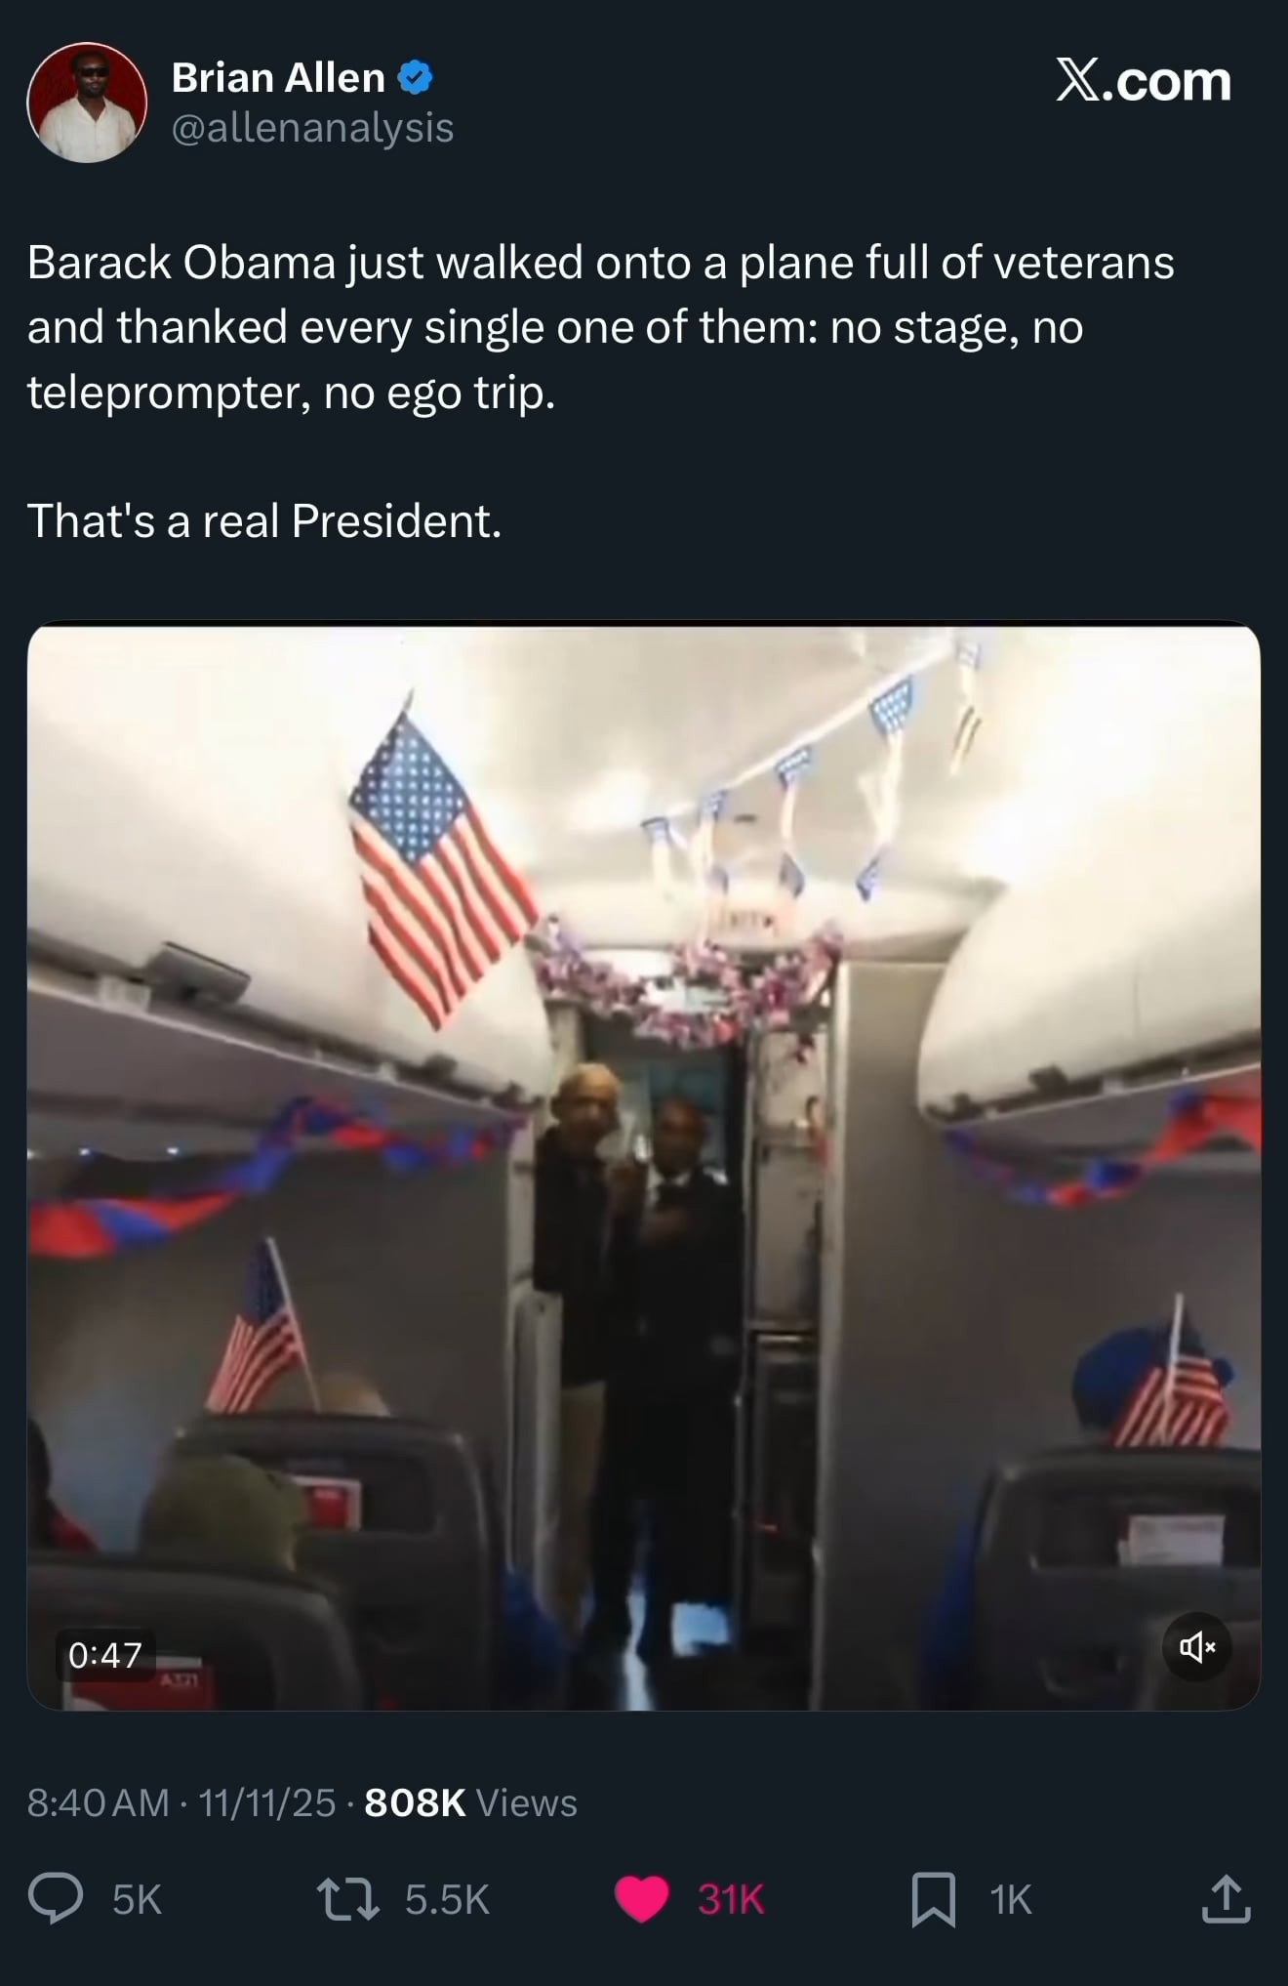Unmute the video with speaker icon
1288x1986 pixels.
coord(1196,1647)
